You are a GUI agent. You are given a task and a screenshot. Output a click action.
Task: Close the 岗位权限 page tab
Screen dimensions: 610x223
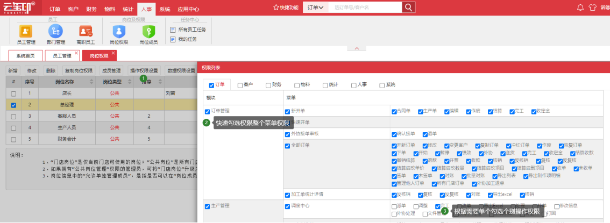pyautogui.click(x=113, y=53)
